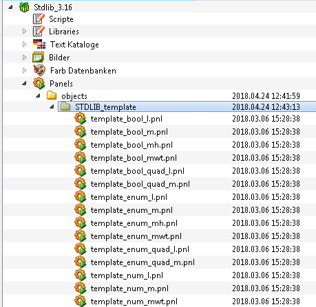Image resolution: width=316 pixels, height=307 pixels.
Task: Collapse the objects folder arrow
Action: pyautogui.click(x=38, y=95)
